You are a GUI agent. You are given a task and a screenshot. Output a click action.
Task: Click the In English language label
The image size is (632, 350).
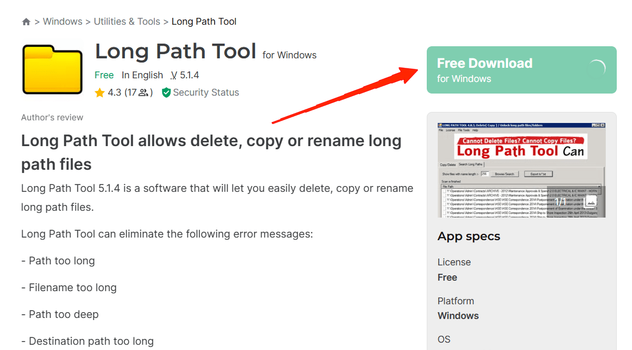(142, 75)
